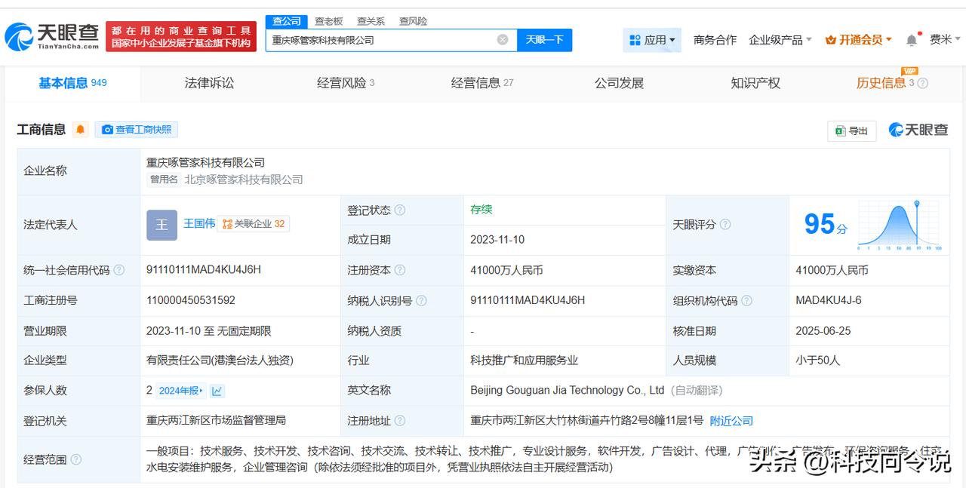Select the 查老板 search tab
966x488 pixels.
[329, 21]
